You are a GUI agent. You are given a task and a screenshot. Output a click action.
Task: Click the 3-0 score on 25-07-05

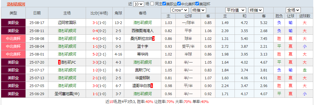tap(95, 86)
